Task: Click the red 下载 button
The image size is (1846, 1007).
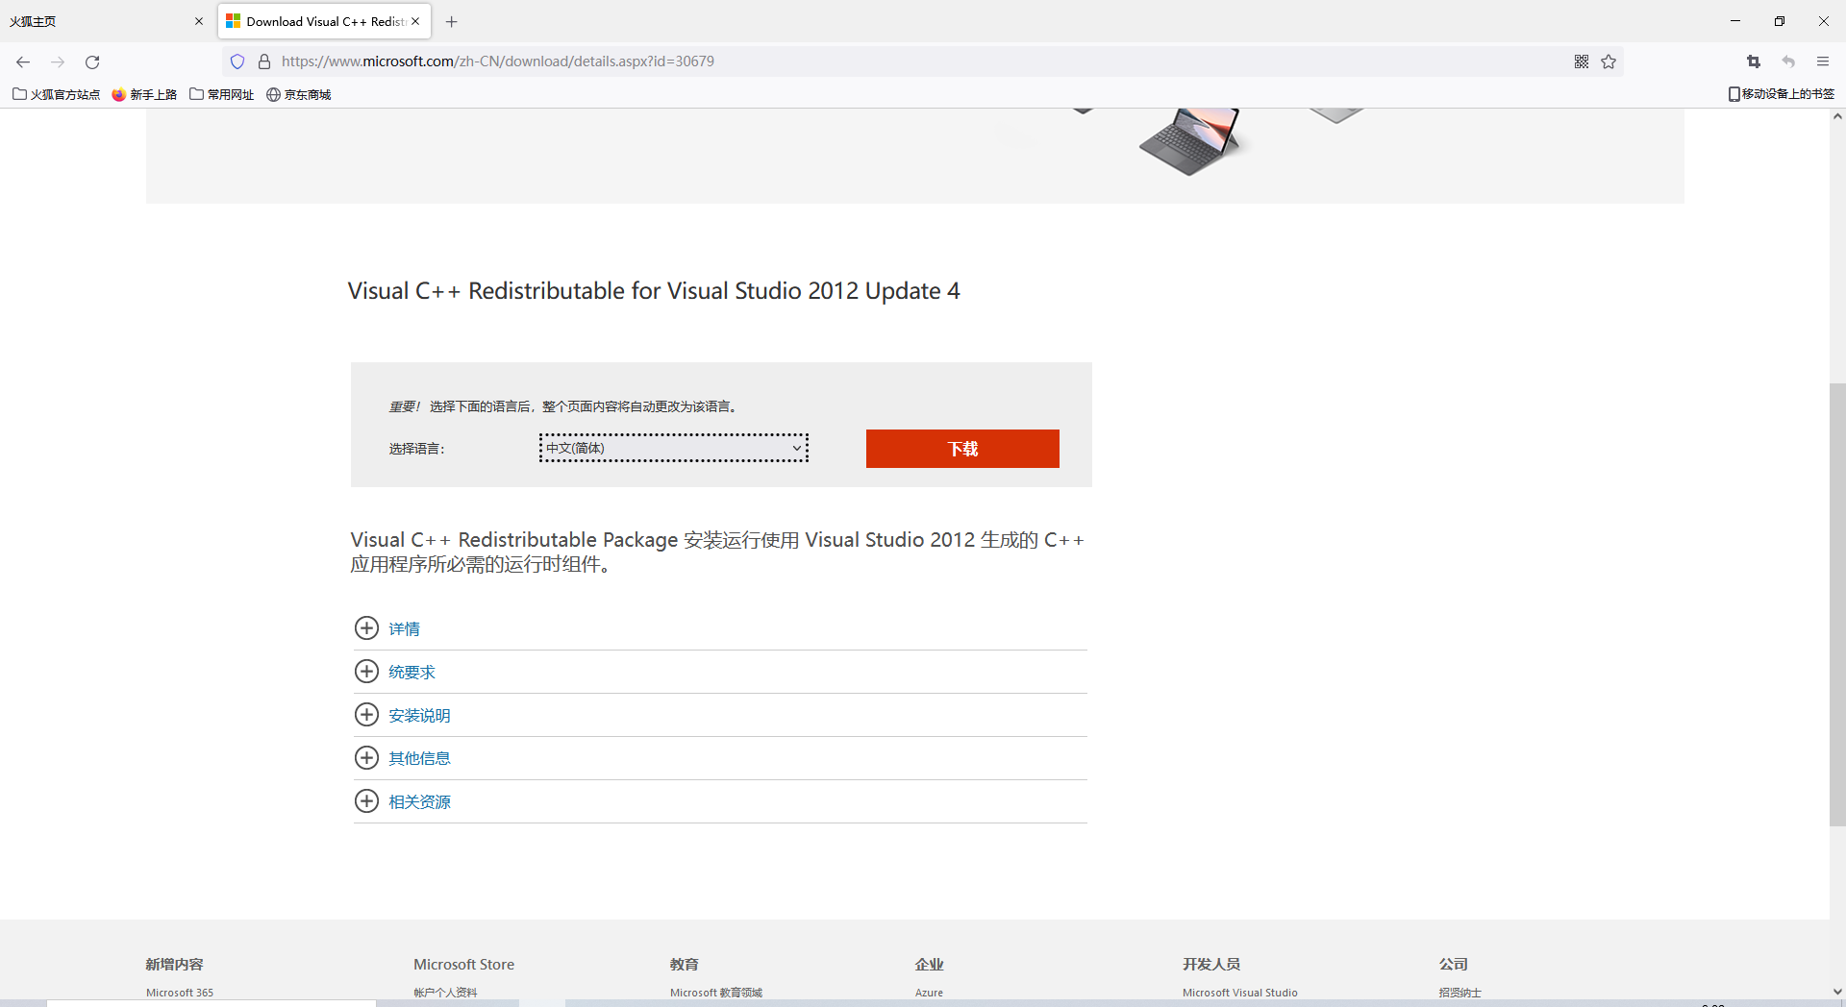Action: 962,449
